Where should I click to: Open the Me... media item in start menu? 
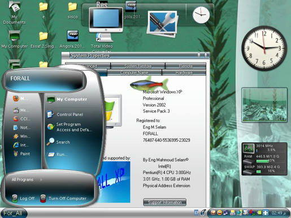(20, 110)
